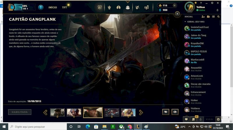Go to previous skin with left chevron

tap(45, 113)
